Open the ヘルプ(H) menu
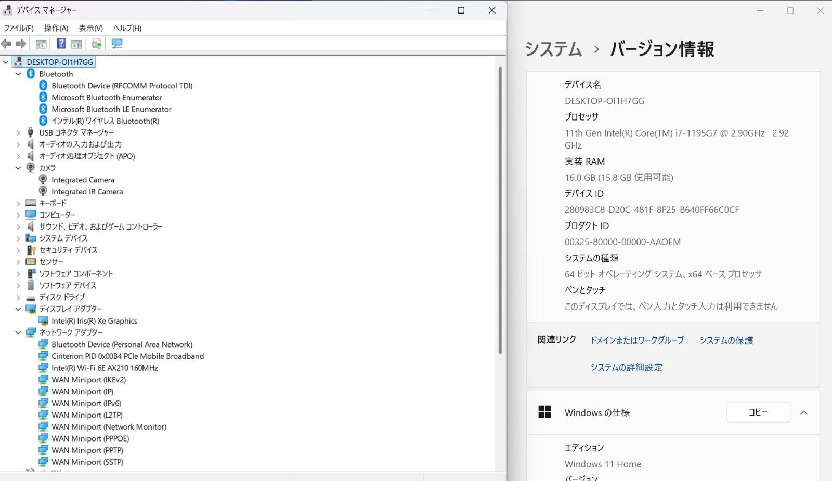This screenshot has width=832, height=481. (x=127, y=28)
